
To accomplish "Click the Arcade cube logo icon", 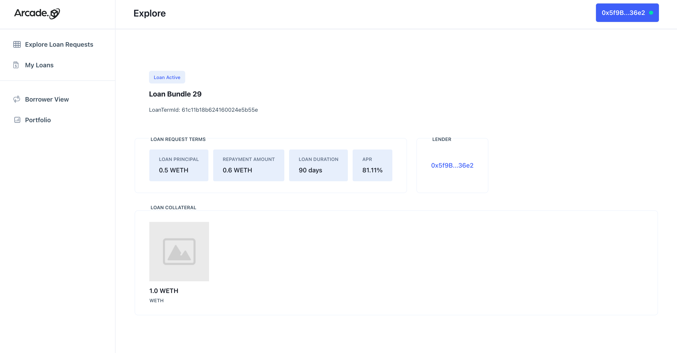I will point(55,14).
